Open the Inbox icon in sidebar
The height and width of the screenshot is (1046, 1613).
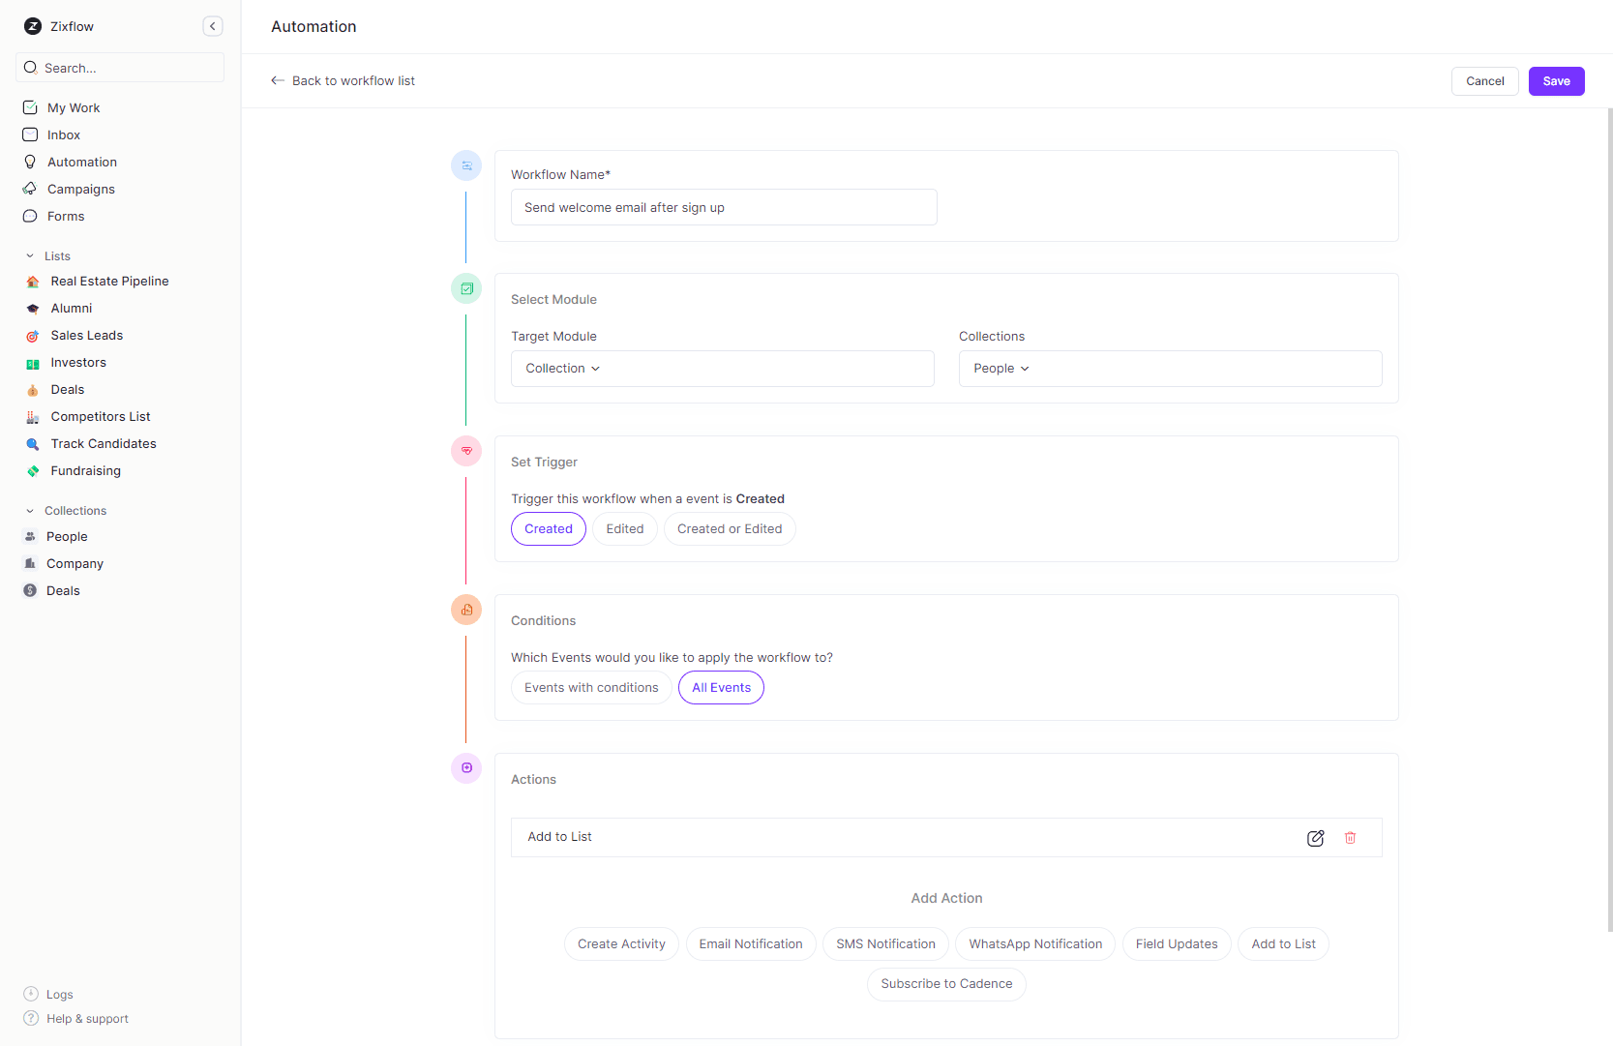(x=30, y=134)
